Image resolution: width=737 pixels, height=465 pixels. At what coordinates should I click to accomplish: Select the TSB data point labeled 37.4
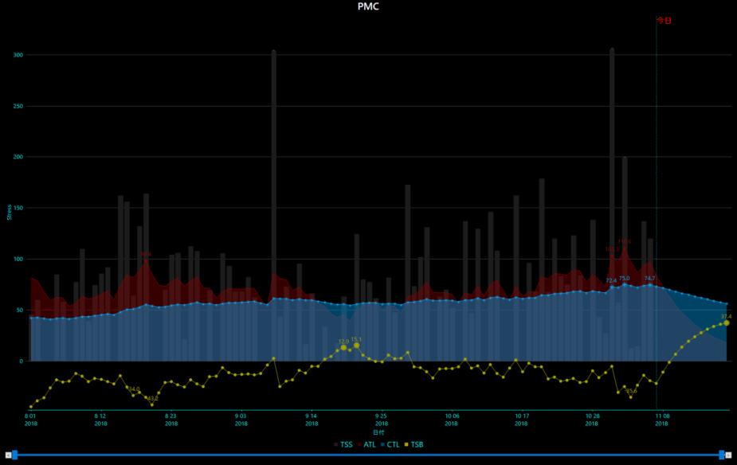(x=727, y=322)
